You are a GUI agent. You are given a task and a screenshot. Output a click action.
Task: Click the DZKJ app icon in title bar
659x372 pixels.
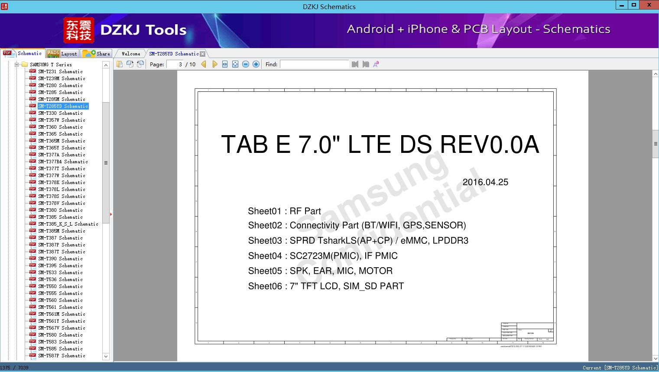click(x=4, y=6)
